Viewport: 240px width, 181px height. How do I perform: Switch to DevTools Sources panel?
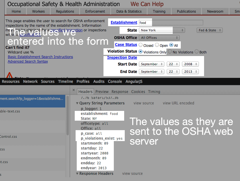click(48, 82)
